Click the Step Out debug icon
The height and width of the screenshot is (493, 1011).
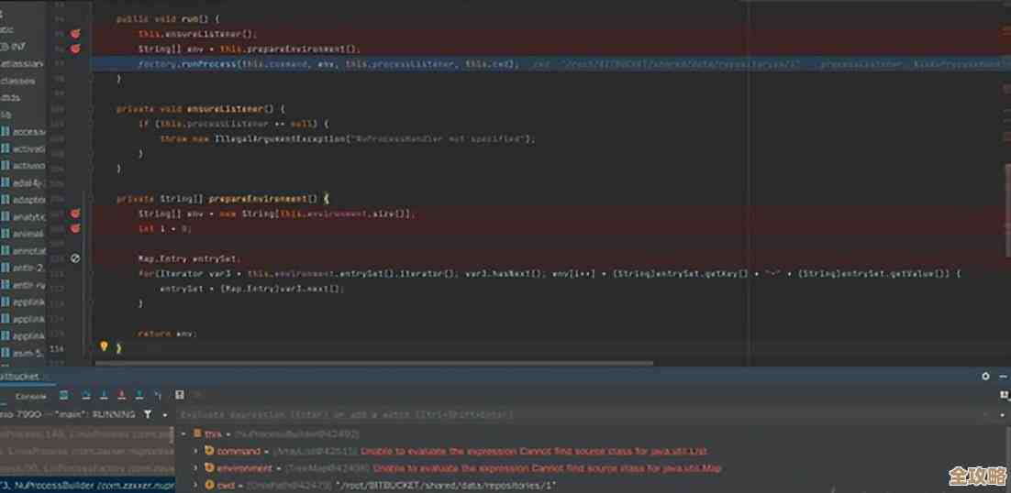point(138,395)
